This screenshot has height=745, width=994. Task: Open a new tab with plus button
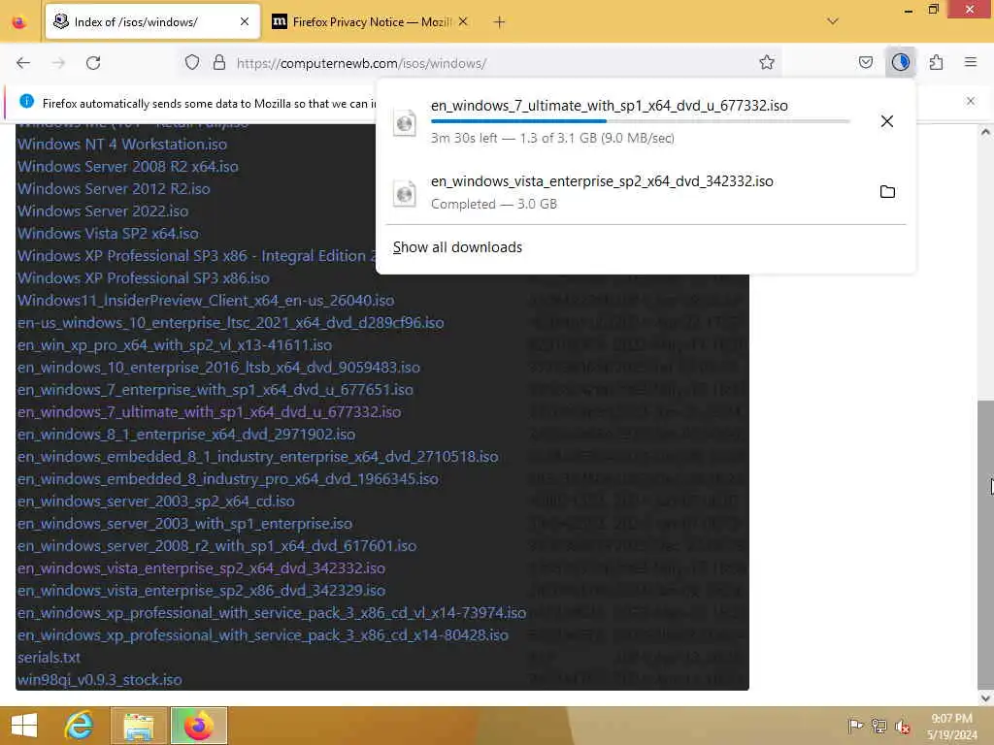tap(500, 22)
